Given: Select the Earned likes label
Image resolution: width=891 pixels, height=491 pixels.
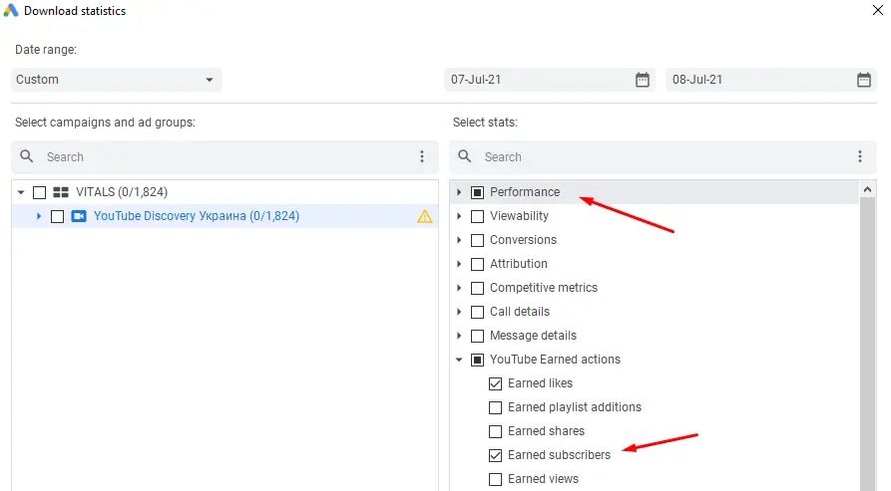Looking at the screenshot, I should 541,383.
